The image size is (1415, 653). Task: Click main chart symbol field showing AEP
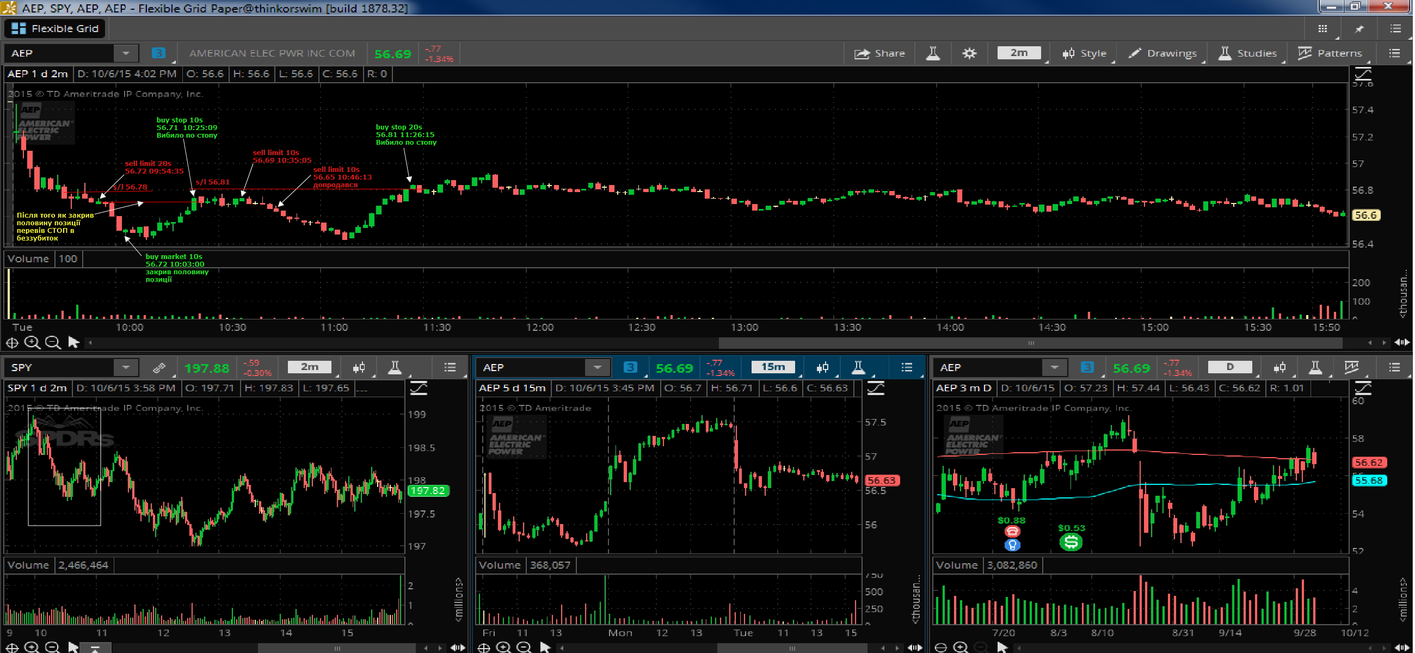pos(59,53)
